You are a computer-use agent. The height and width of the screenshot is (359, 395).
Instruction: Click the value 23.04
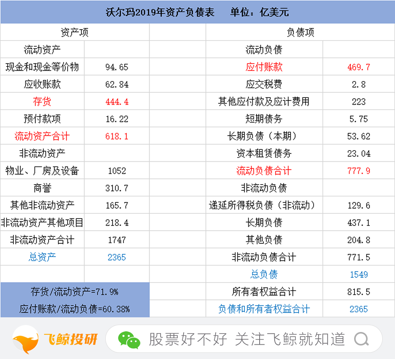click(359, 154)
